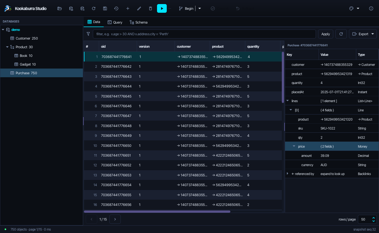The height and width of the screenshot is (233, 379).
Task: Delete the selected object with the trash icon
Action: coord(151,8)
